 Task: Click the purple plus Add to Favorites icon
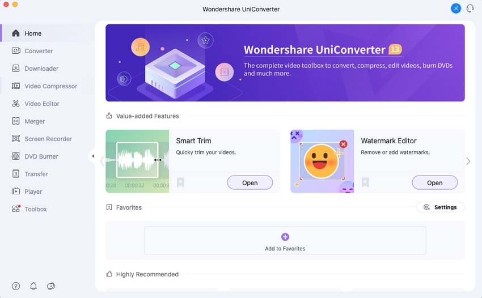pyautogui.click(x=285, y=237)
